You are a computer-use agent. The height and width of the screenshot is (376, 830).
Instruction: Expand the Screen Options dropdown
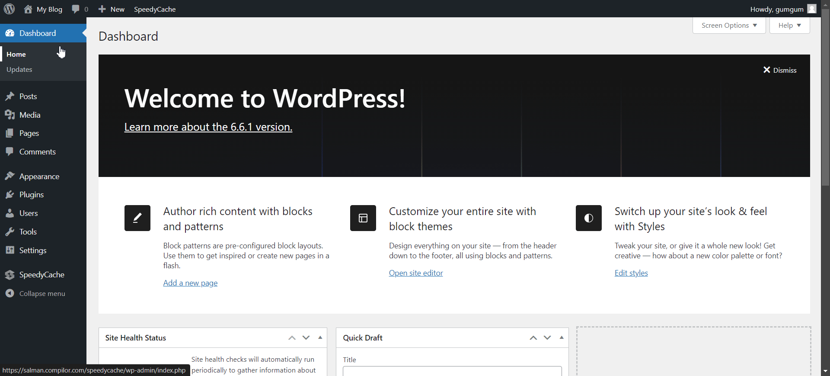point(729,26)
